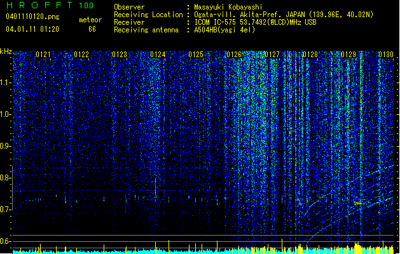Click the meteor count 66
The height and width of the screenshot is (254, 400).
tap(92, 29)
